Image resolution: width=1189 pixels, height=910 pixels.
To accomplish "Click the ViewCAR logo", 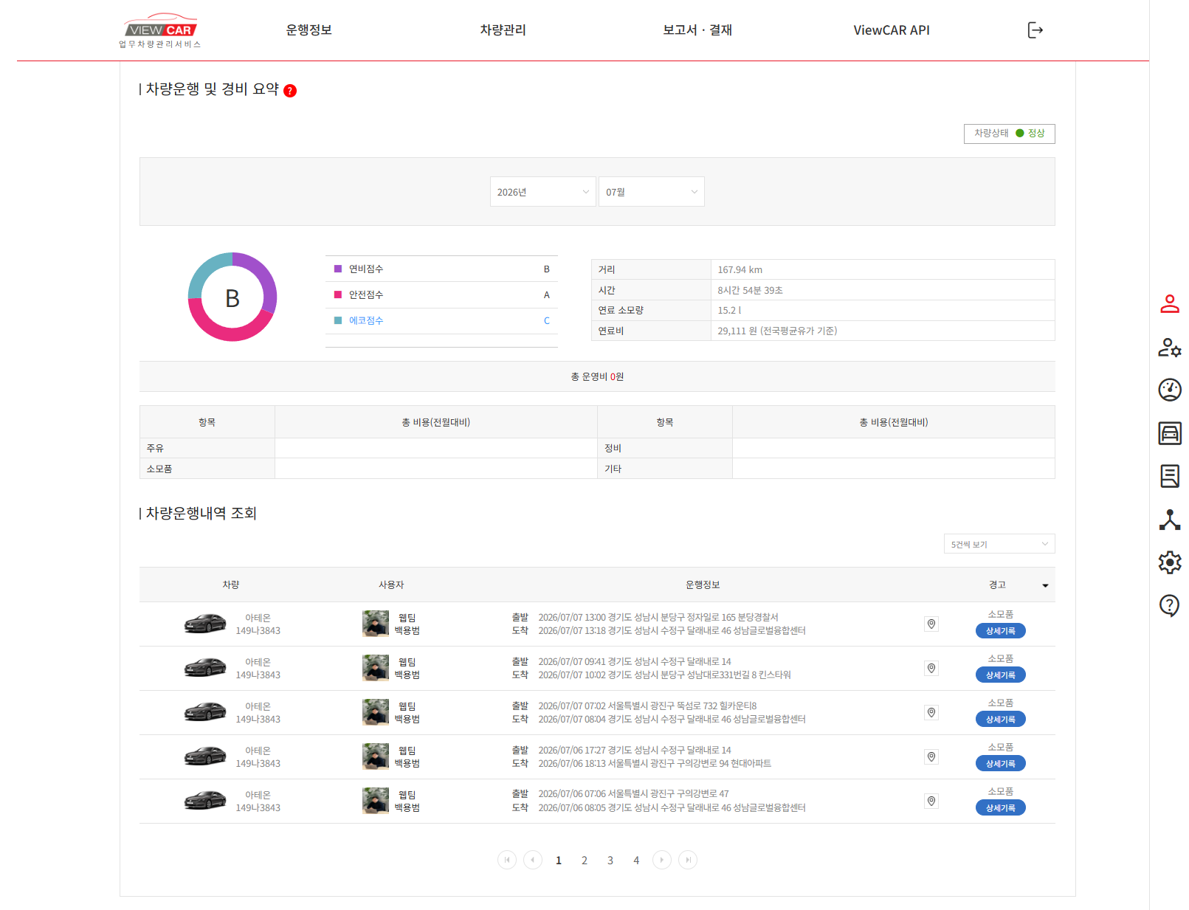I will pos(160,30).
